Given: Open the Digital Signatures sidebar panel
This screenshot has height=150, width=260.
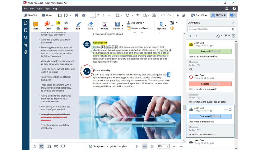Looking at the screenshot, I should (x=26, y=52).
